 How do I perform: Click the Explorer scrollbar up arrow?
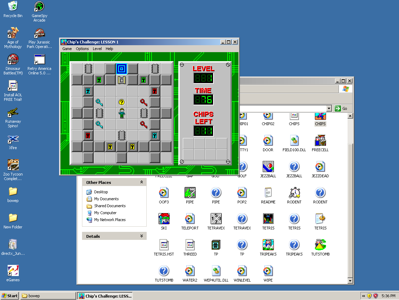point(350,116)
